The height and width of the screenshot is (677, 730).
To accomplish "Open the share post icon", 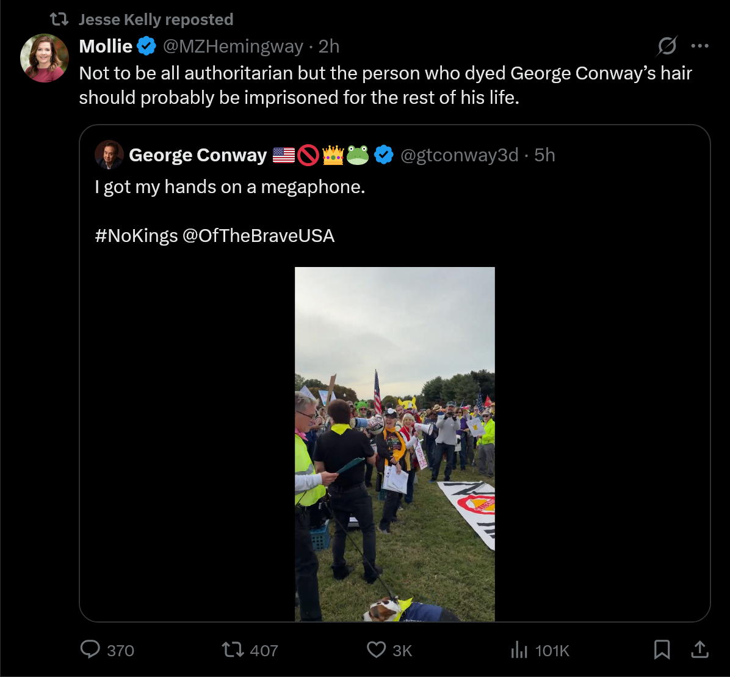I will pos(699,650).
